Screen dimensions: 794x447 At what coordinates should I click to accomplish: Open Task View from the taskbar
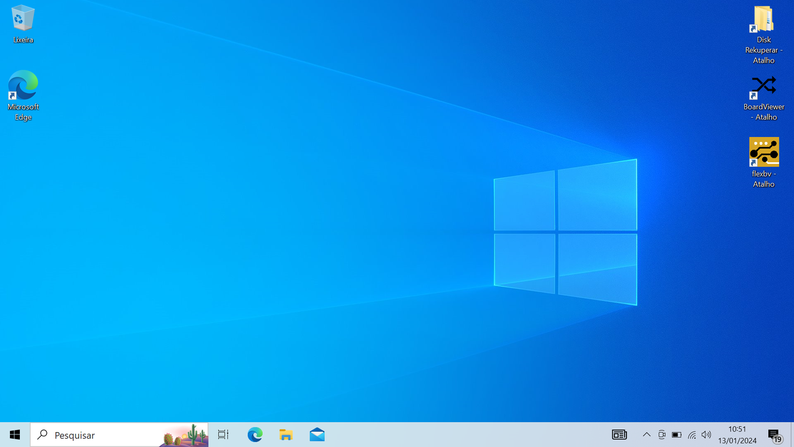pos(223,435)
